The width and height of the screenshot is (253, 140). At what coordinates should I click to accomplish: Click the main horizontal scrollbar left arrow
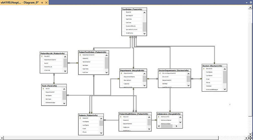(2, 138)
